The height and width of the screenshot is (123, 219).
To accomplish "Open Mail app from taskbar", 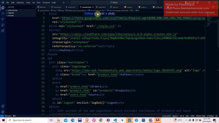I will [65, 120].
